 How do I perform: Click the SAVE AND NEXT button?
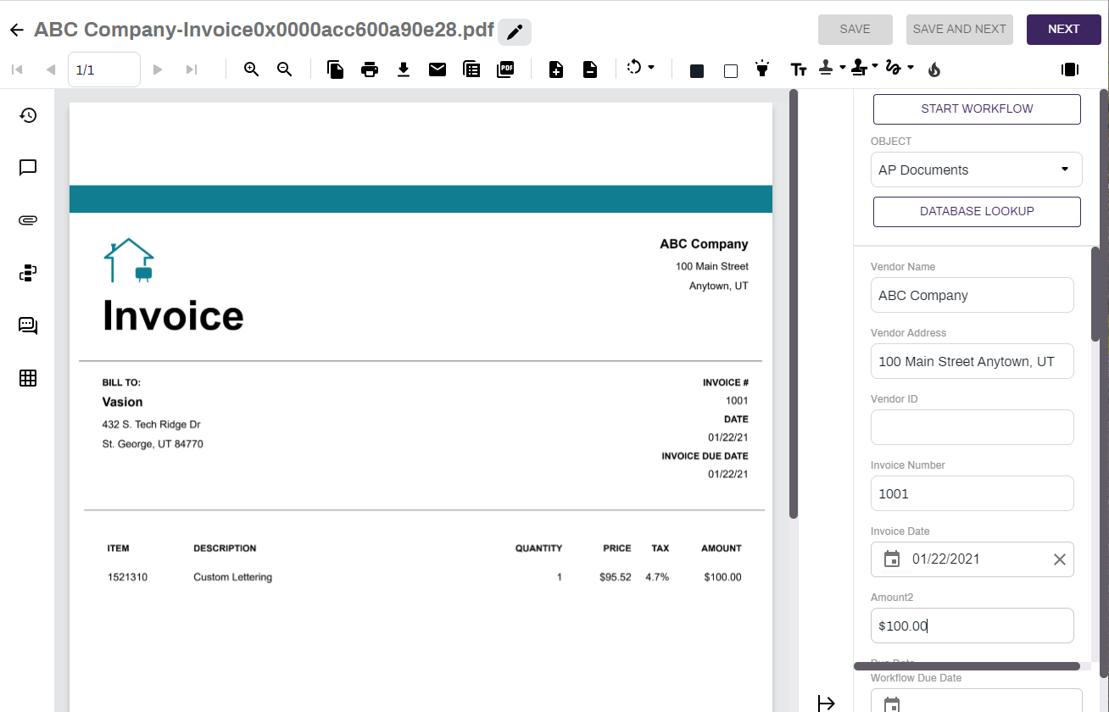pyautogui.click(x=960, y=30)
